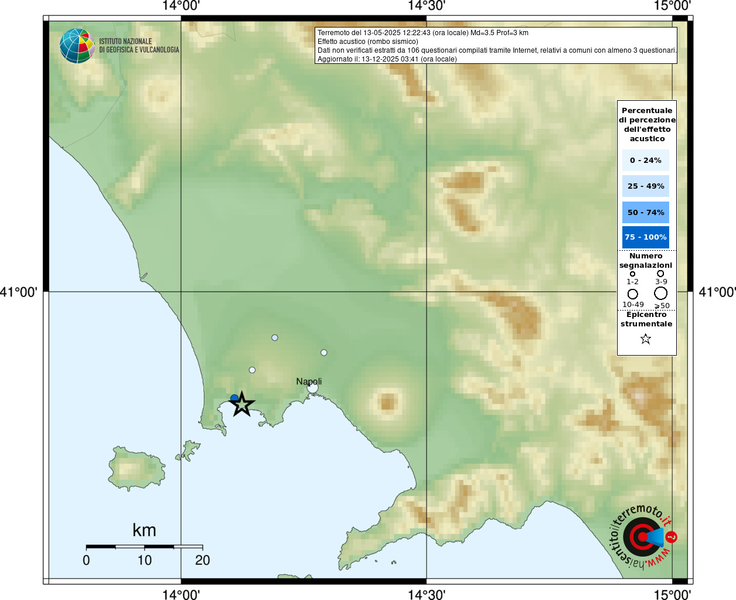Viewport: 736px width, 600px height.
Task: Select the 75 - 100% dark blue swatch
Action: tap(646, 237)
